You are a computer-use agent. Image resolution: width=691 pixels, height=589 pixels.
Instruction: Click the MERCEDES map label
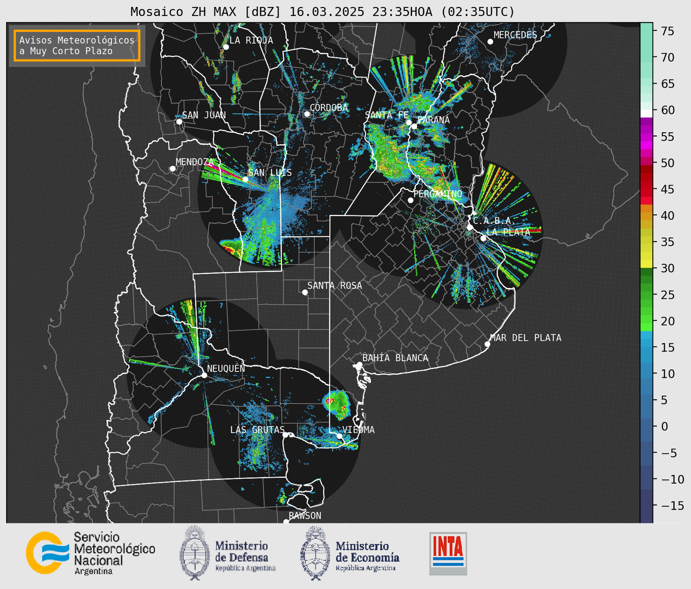pyautogui.click(x=515, y=35)
